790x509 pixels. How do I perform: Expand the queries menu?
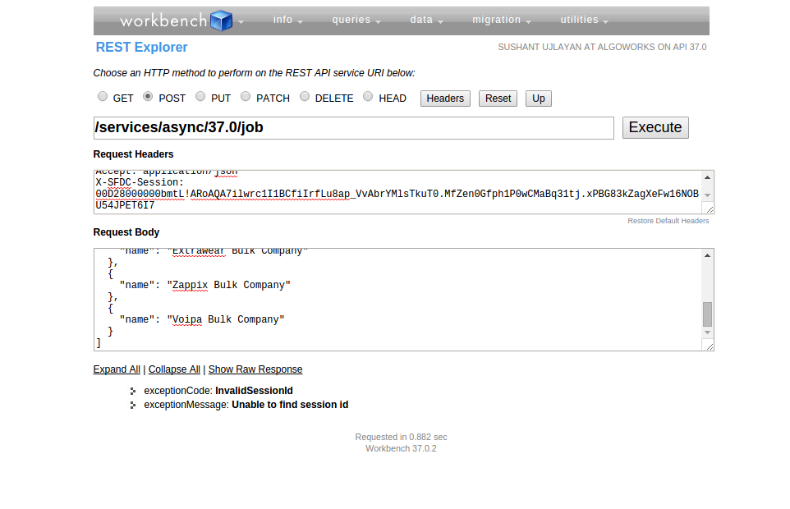click(x=356, y=21)
